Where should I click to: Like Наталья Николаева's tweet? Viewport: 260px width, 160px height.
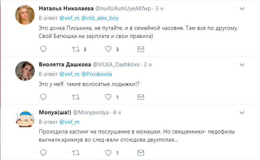coord(108,49)
